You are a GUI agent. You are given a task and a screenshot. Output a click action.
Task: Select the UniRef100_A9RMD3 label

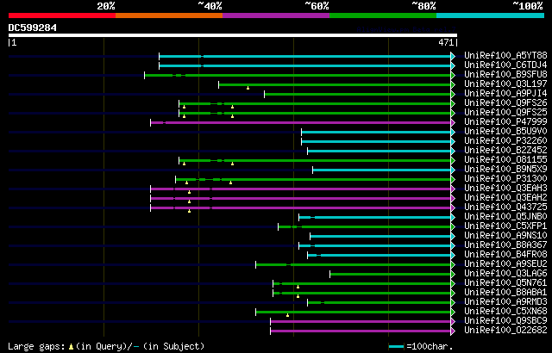coord(505,302)
